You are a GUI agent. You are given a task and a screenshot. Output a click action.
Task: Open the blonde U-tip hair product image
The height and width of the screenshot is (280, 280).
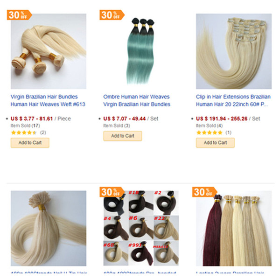coord(49,228)
